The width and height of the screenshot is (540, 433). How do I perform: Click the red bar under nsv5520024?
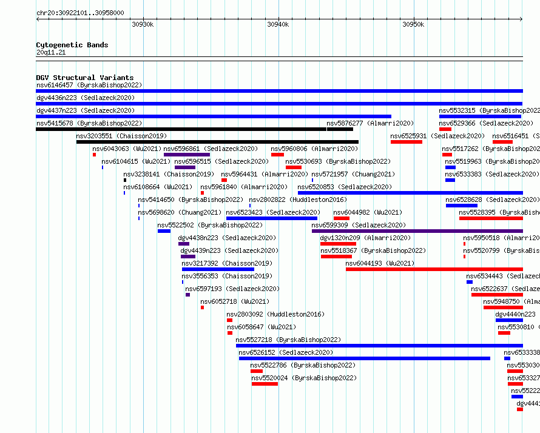click(265, 384)
